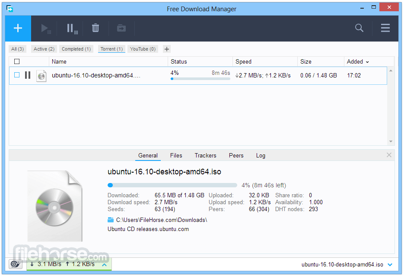Click the plus button to add download
404x276 pixels.
[18, 28]
